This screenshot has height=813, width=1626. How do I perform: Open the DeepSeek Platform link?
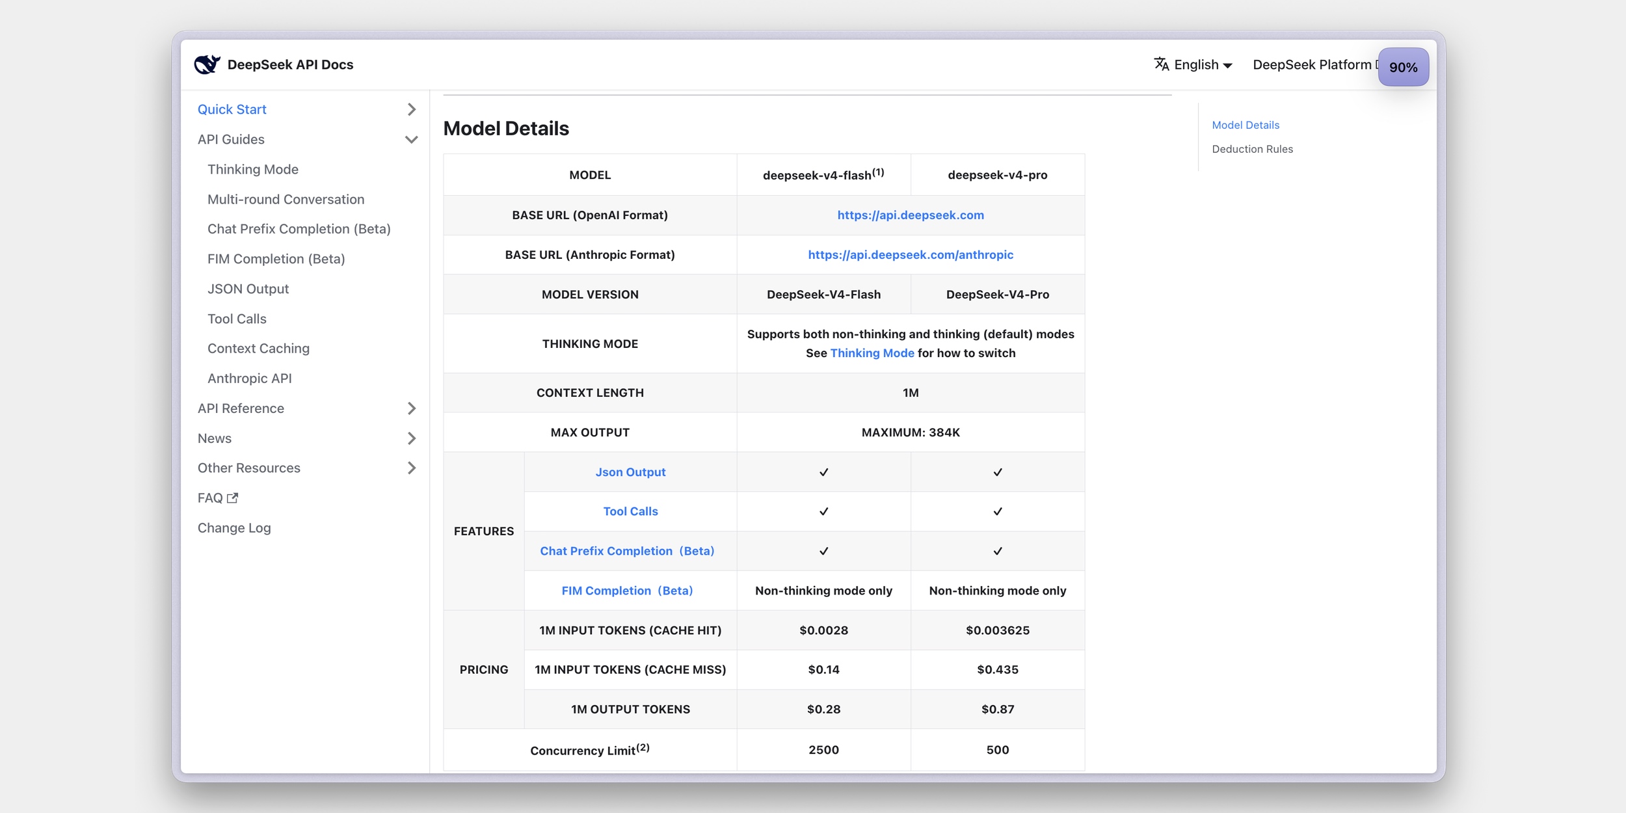pos(1312,64)
